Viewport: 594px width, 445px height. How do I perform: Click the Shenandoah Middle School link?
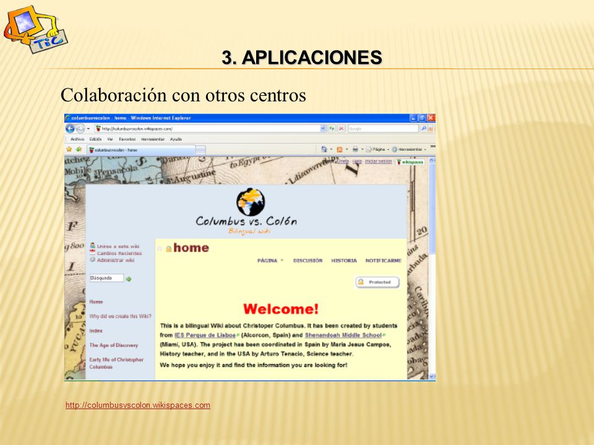click(343, 335)
